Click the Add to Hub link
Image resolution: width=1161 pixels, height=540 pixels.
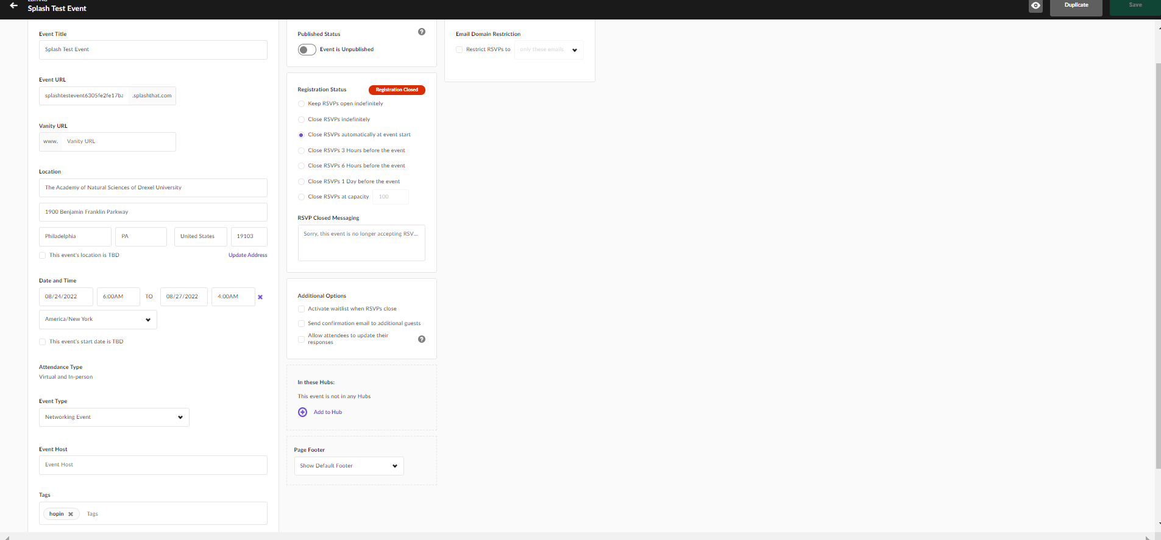coord(328,412)
